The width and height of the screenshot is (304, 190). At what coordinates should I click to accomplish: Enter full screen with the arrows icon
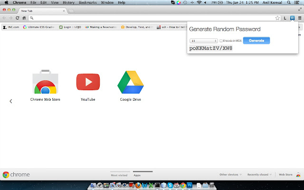tap(300, 9)
